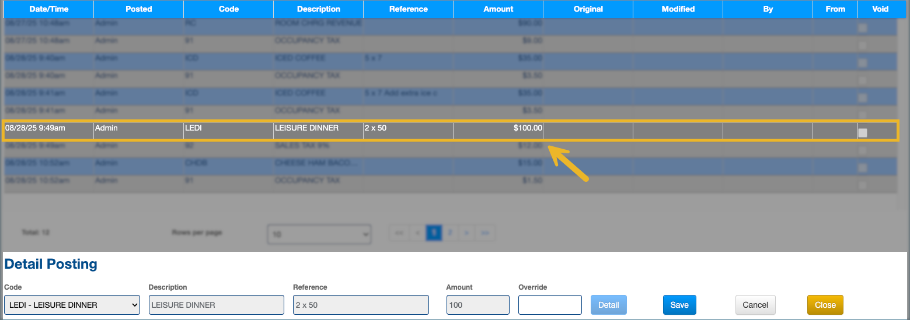Go to the first page of results
The image size is (910, 320).
[399, 233]
